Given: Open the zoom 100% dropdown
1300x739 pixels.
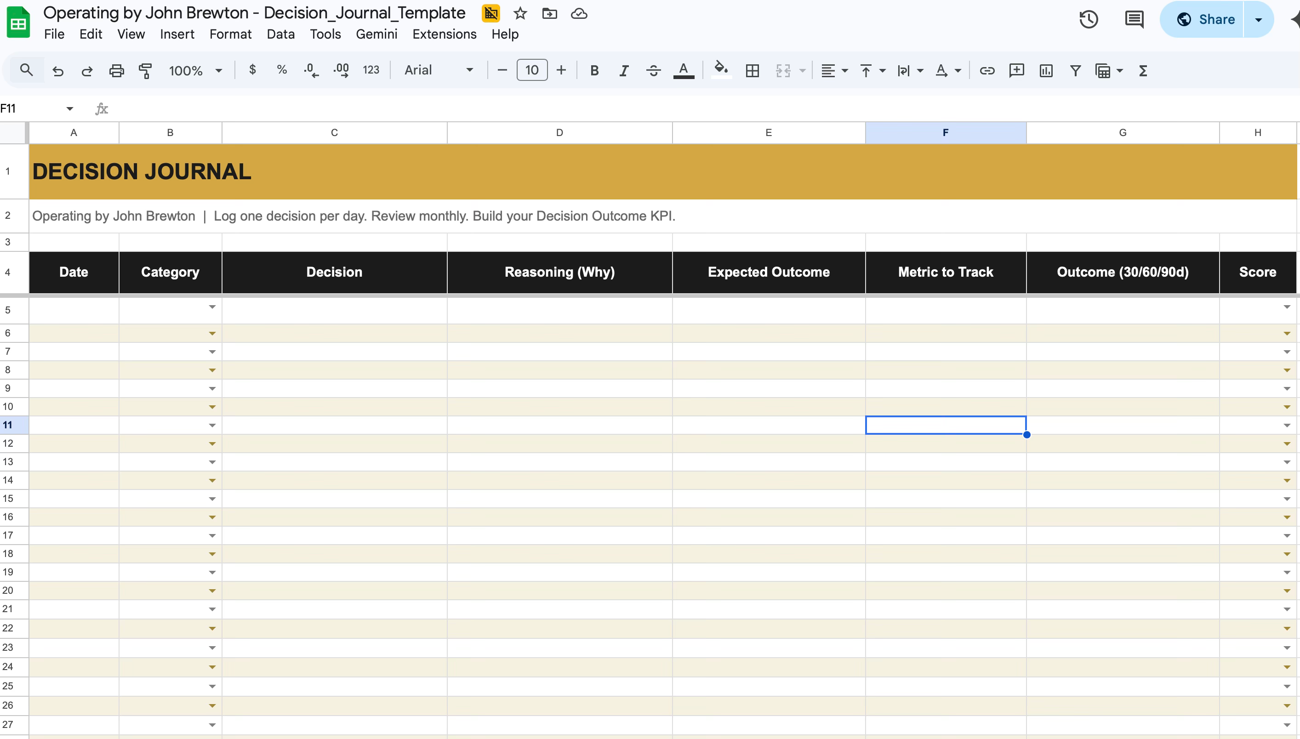Looking at the screenshot, I should 195,71.
